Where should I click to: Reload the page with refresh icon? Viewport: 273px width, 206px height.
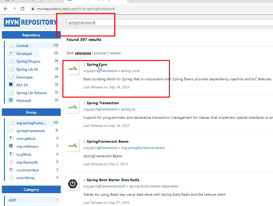click(x=23, y=9)
